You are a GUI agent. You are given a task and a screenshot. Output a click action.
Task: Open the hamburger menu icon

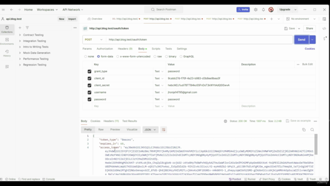pos(3,10)
